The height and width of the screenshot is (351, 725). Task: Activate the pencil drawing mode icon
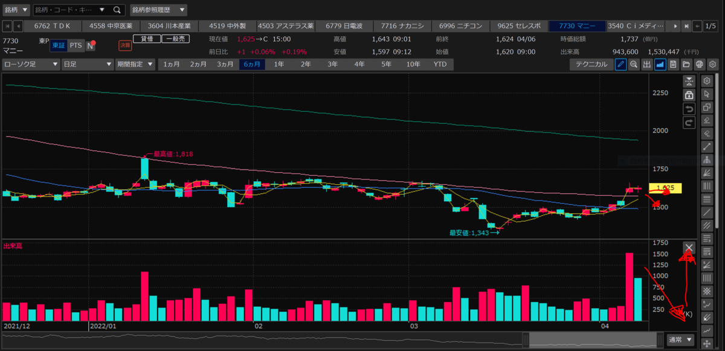coord(620,64)
